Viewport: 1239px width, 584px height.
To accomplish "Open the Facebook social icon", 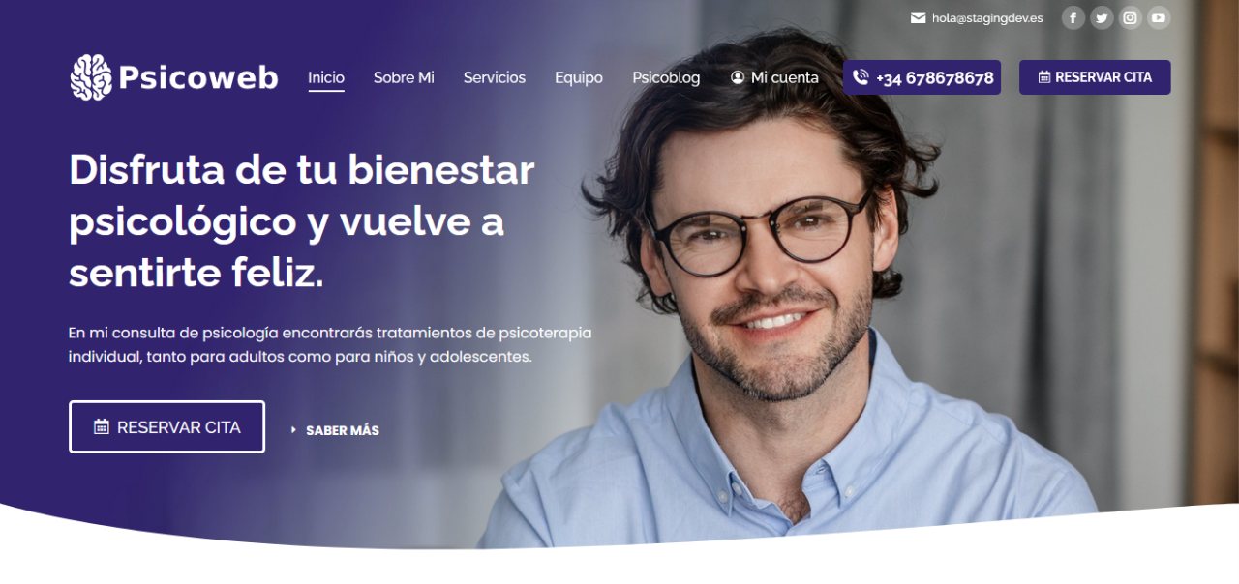I will (x=1073, y=17).
